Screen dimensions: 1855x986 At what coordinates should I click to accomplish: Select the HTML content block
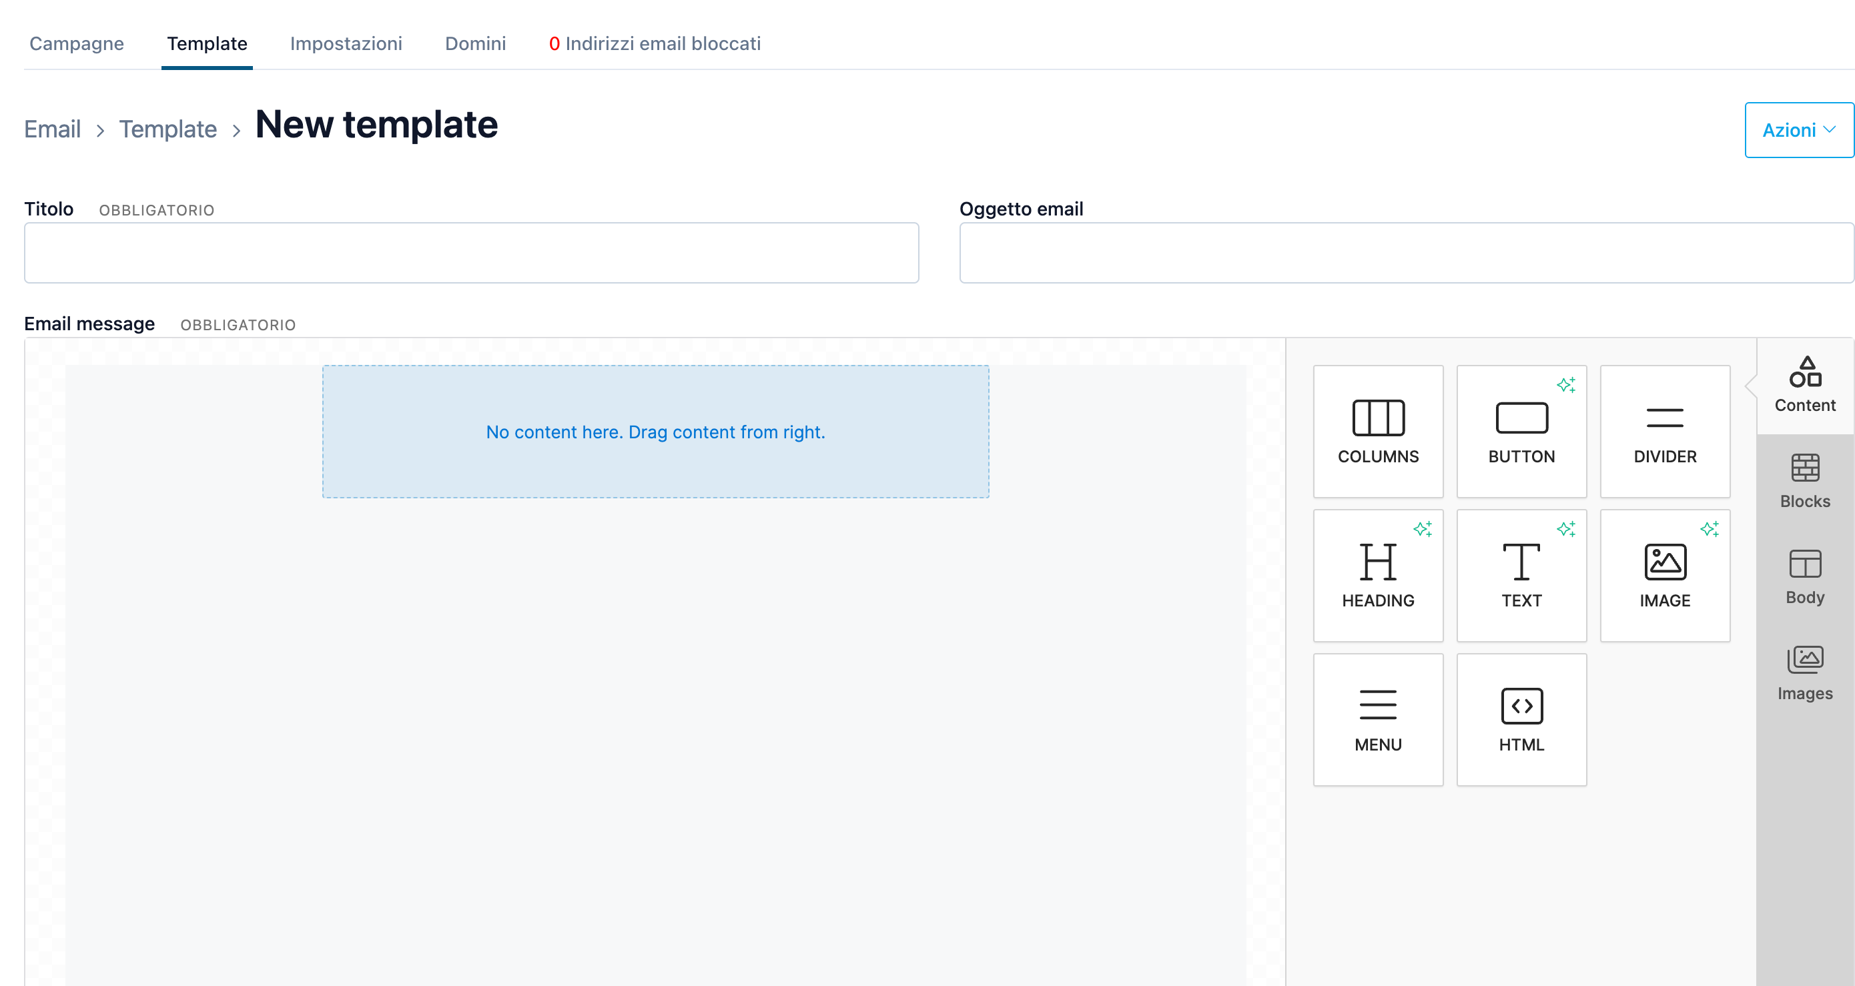pyautogui.click(x=1521, y=719)
